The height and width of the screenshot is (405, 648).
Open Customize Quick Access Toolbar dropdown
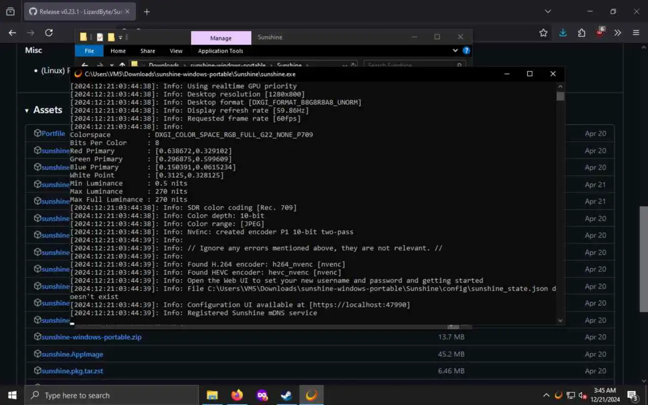tap(120, 37)
